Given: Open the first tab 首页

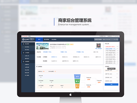Looking at the screenshot, I should (x=39, y=39).
